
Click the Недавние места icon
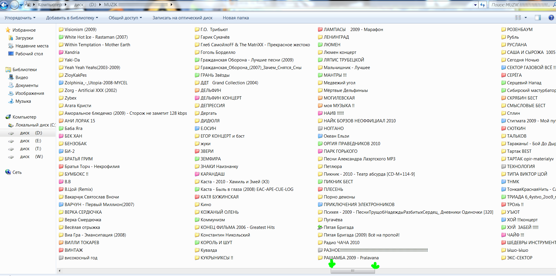point(11,46)
